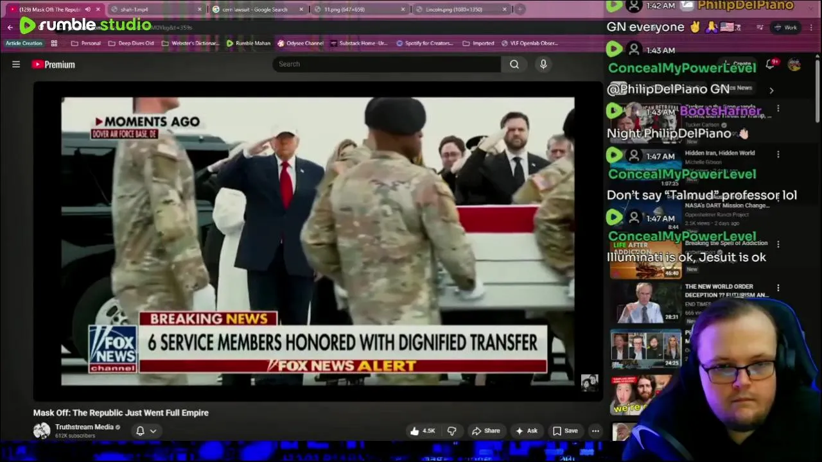
Task: Expand the subscription notification dropdown chevron
Action: pyautogui.click(x=153, y=431)
